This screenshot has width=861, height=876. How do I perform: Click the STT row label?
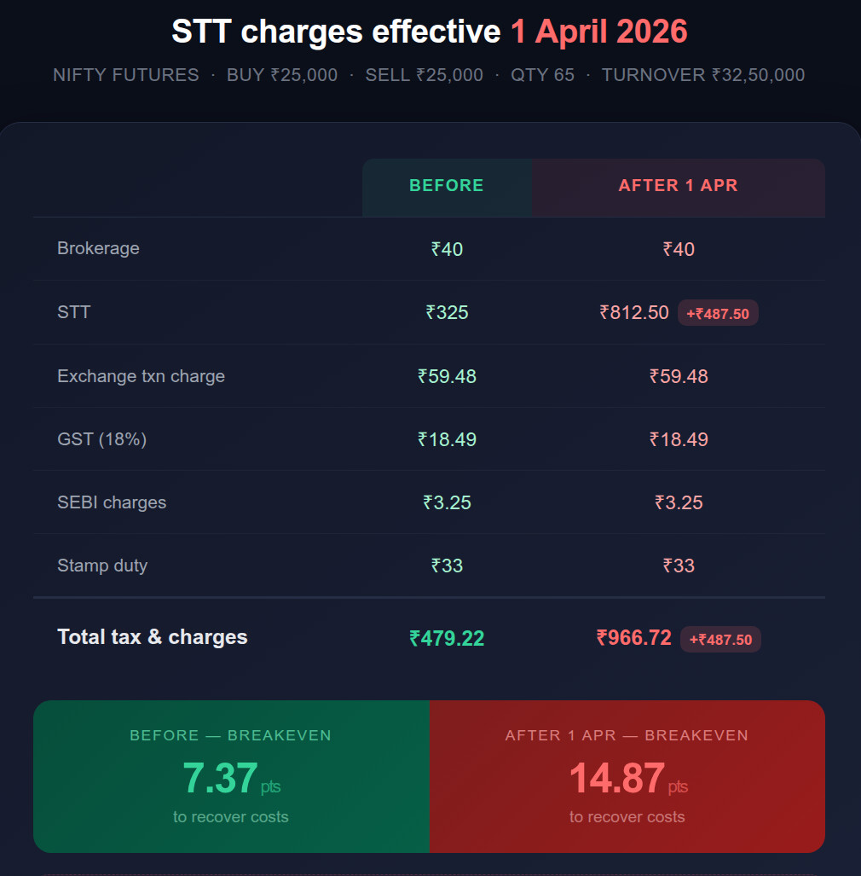[x=73, y=312]
